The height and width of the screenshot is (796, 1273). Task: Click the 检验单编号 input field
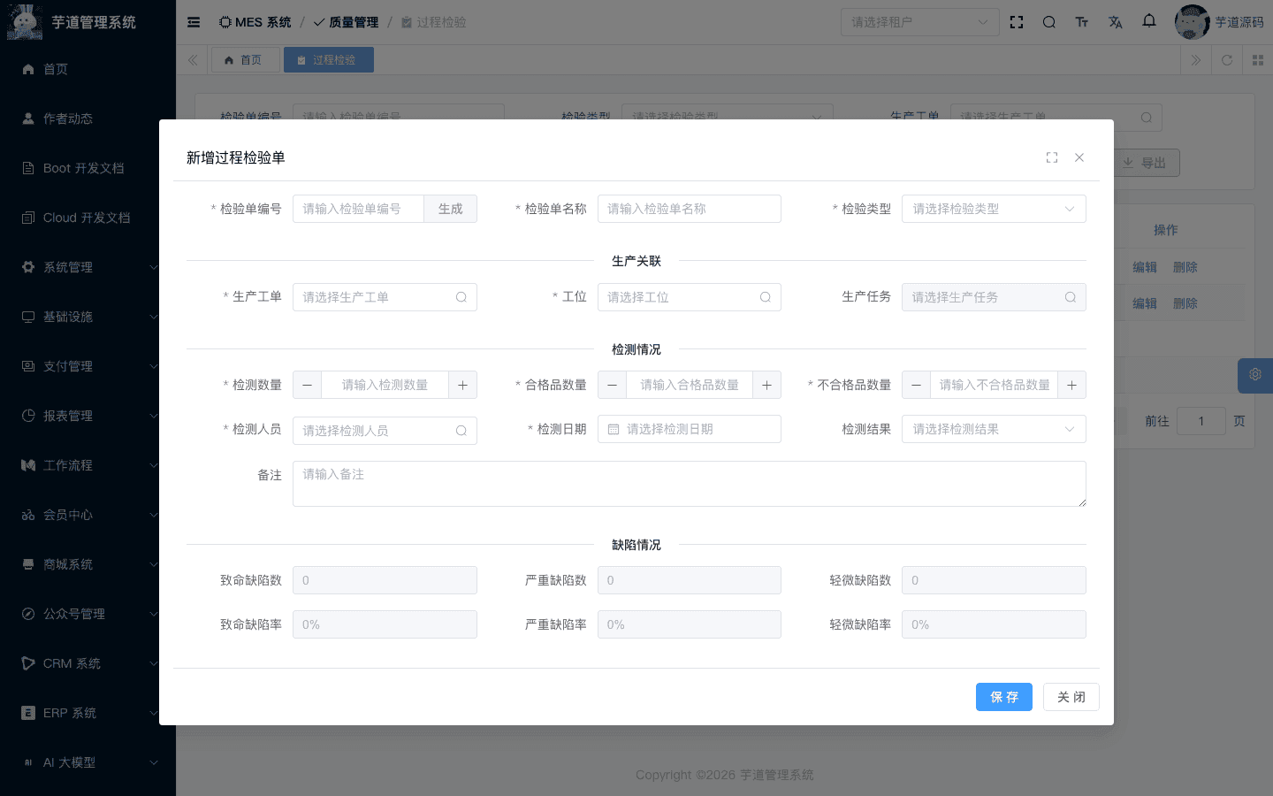(x=358, y=209)
